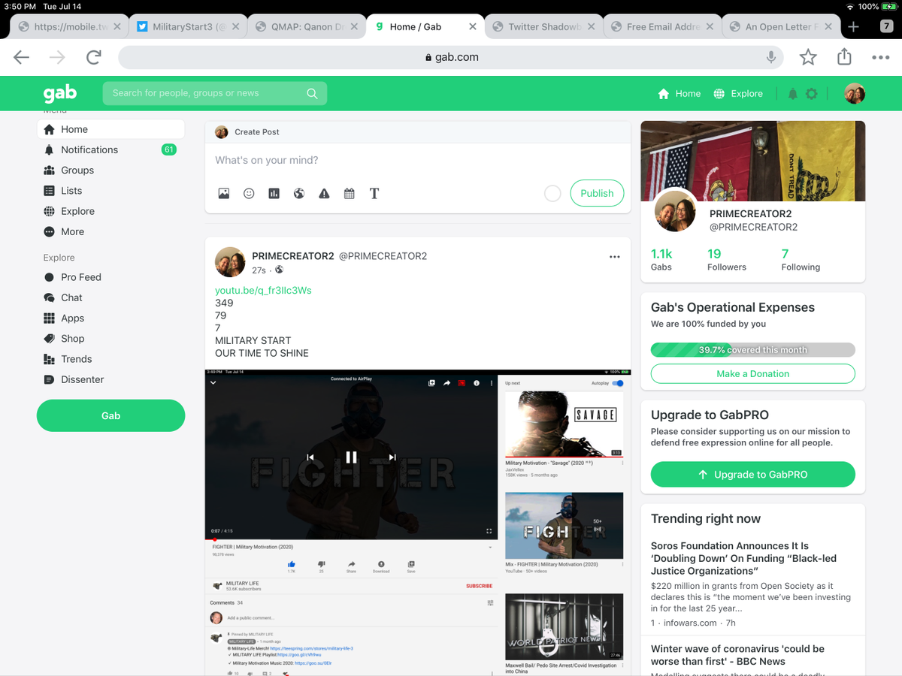Open Groups in sidebar
The width and height of the screenshot is (902, 676).
point(110,170)
